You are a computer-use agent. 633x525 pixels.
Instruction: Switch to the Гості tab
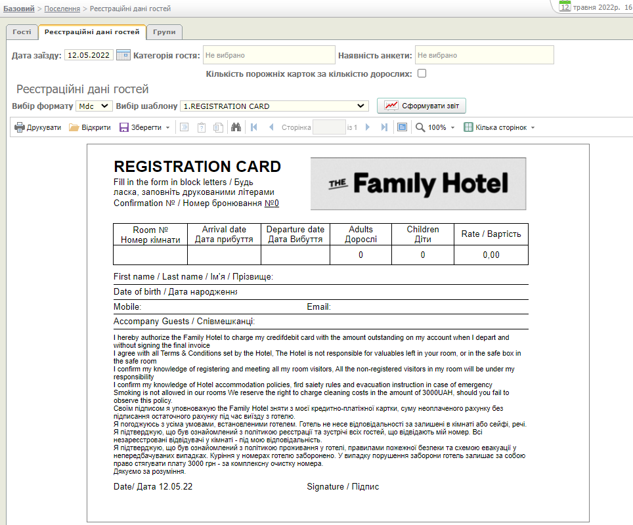pyautogui.click(x=22, y=31)
